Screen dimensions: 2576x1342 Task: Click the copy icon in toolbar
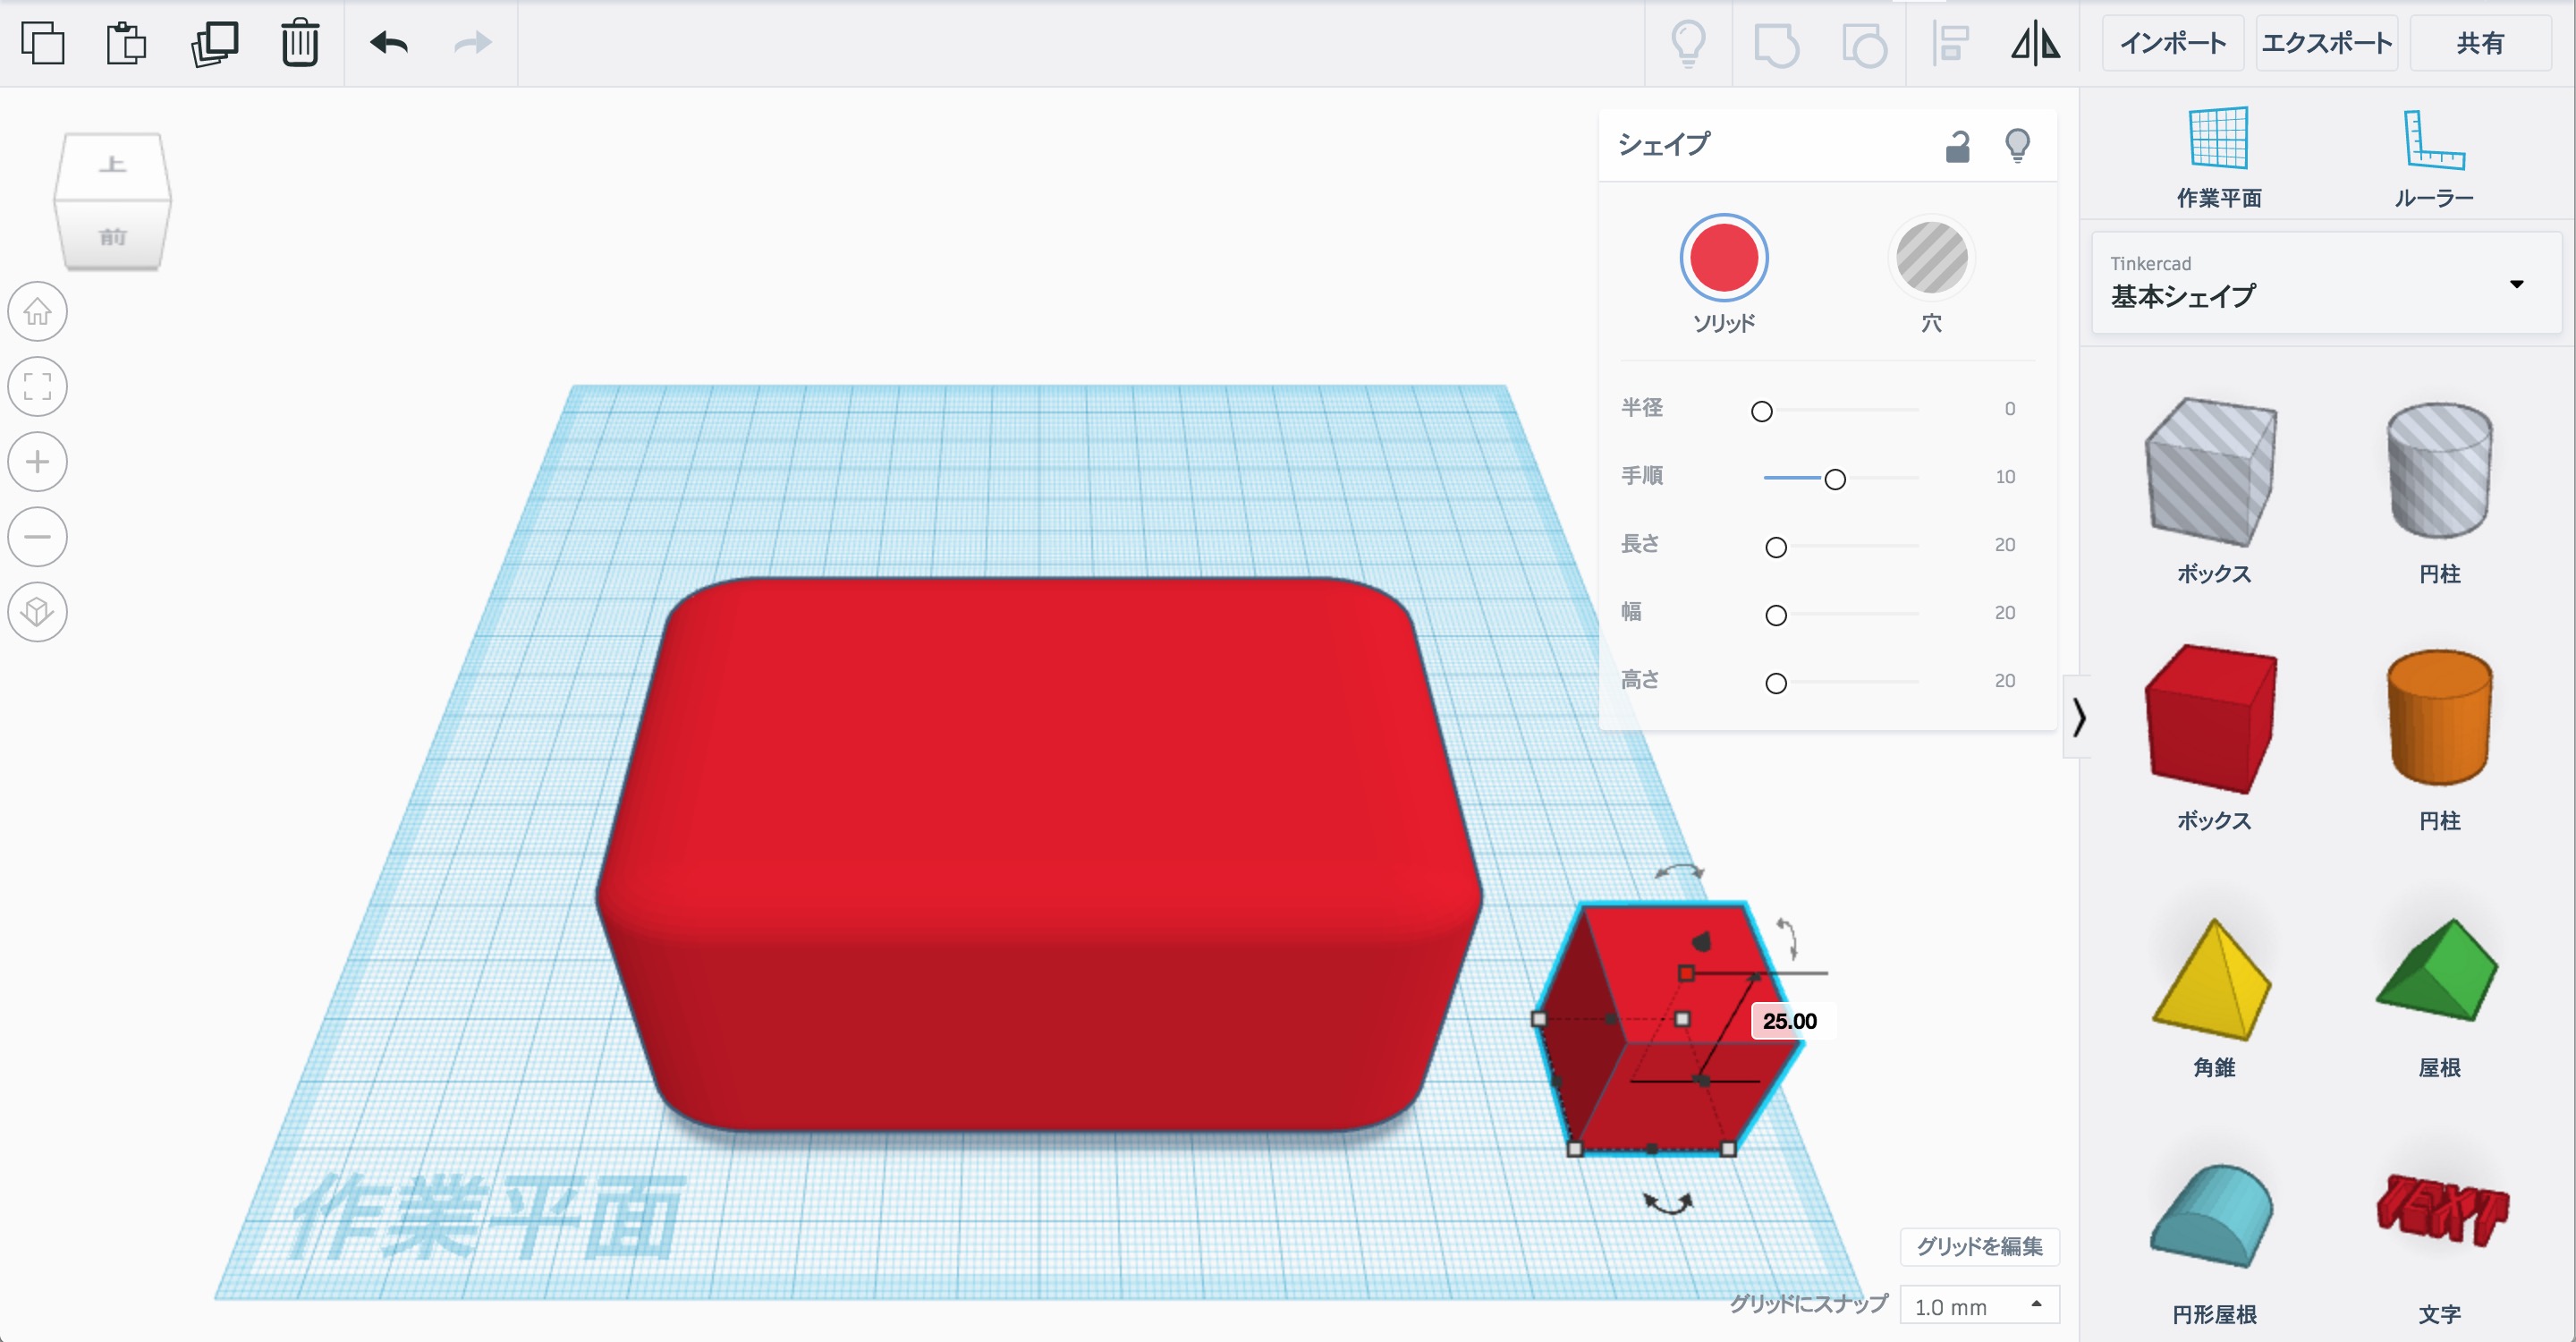pos(42,43)
